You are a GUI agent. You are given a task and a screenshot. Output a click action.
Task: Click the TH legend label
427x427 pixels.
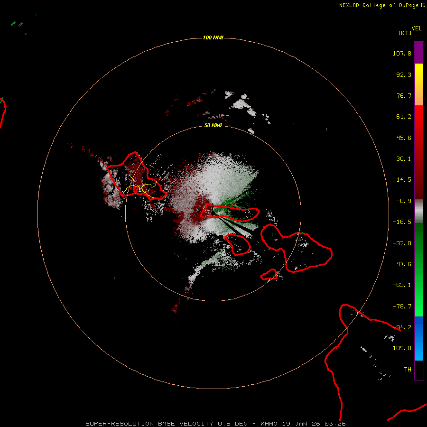click(x=408, y=370)
